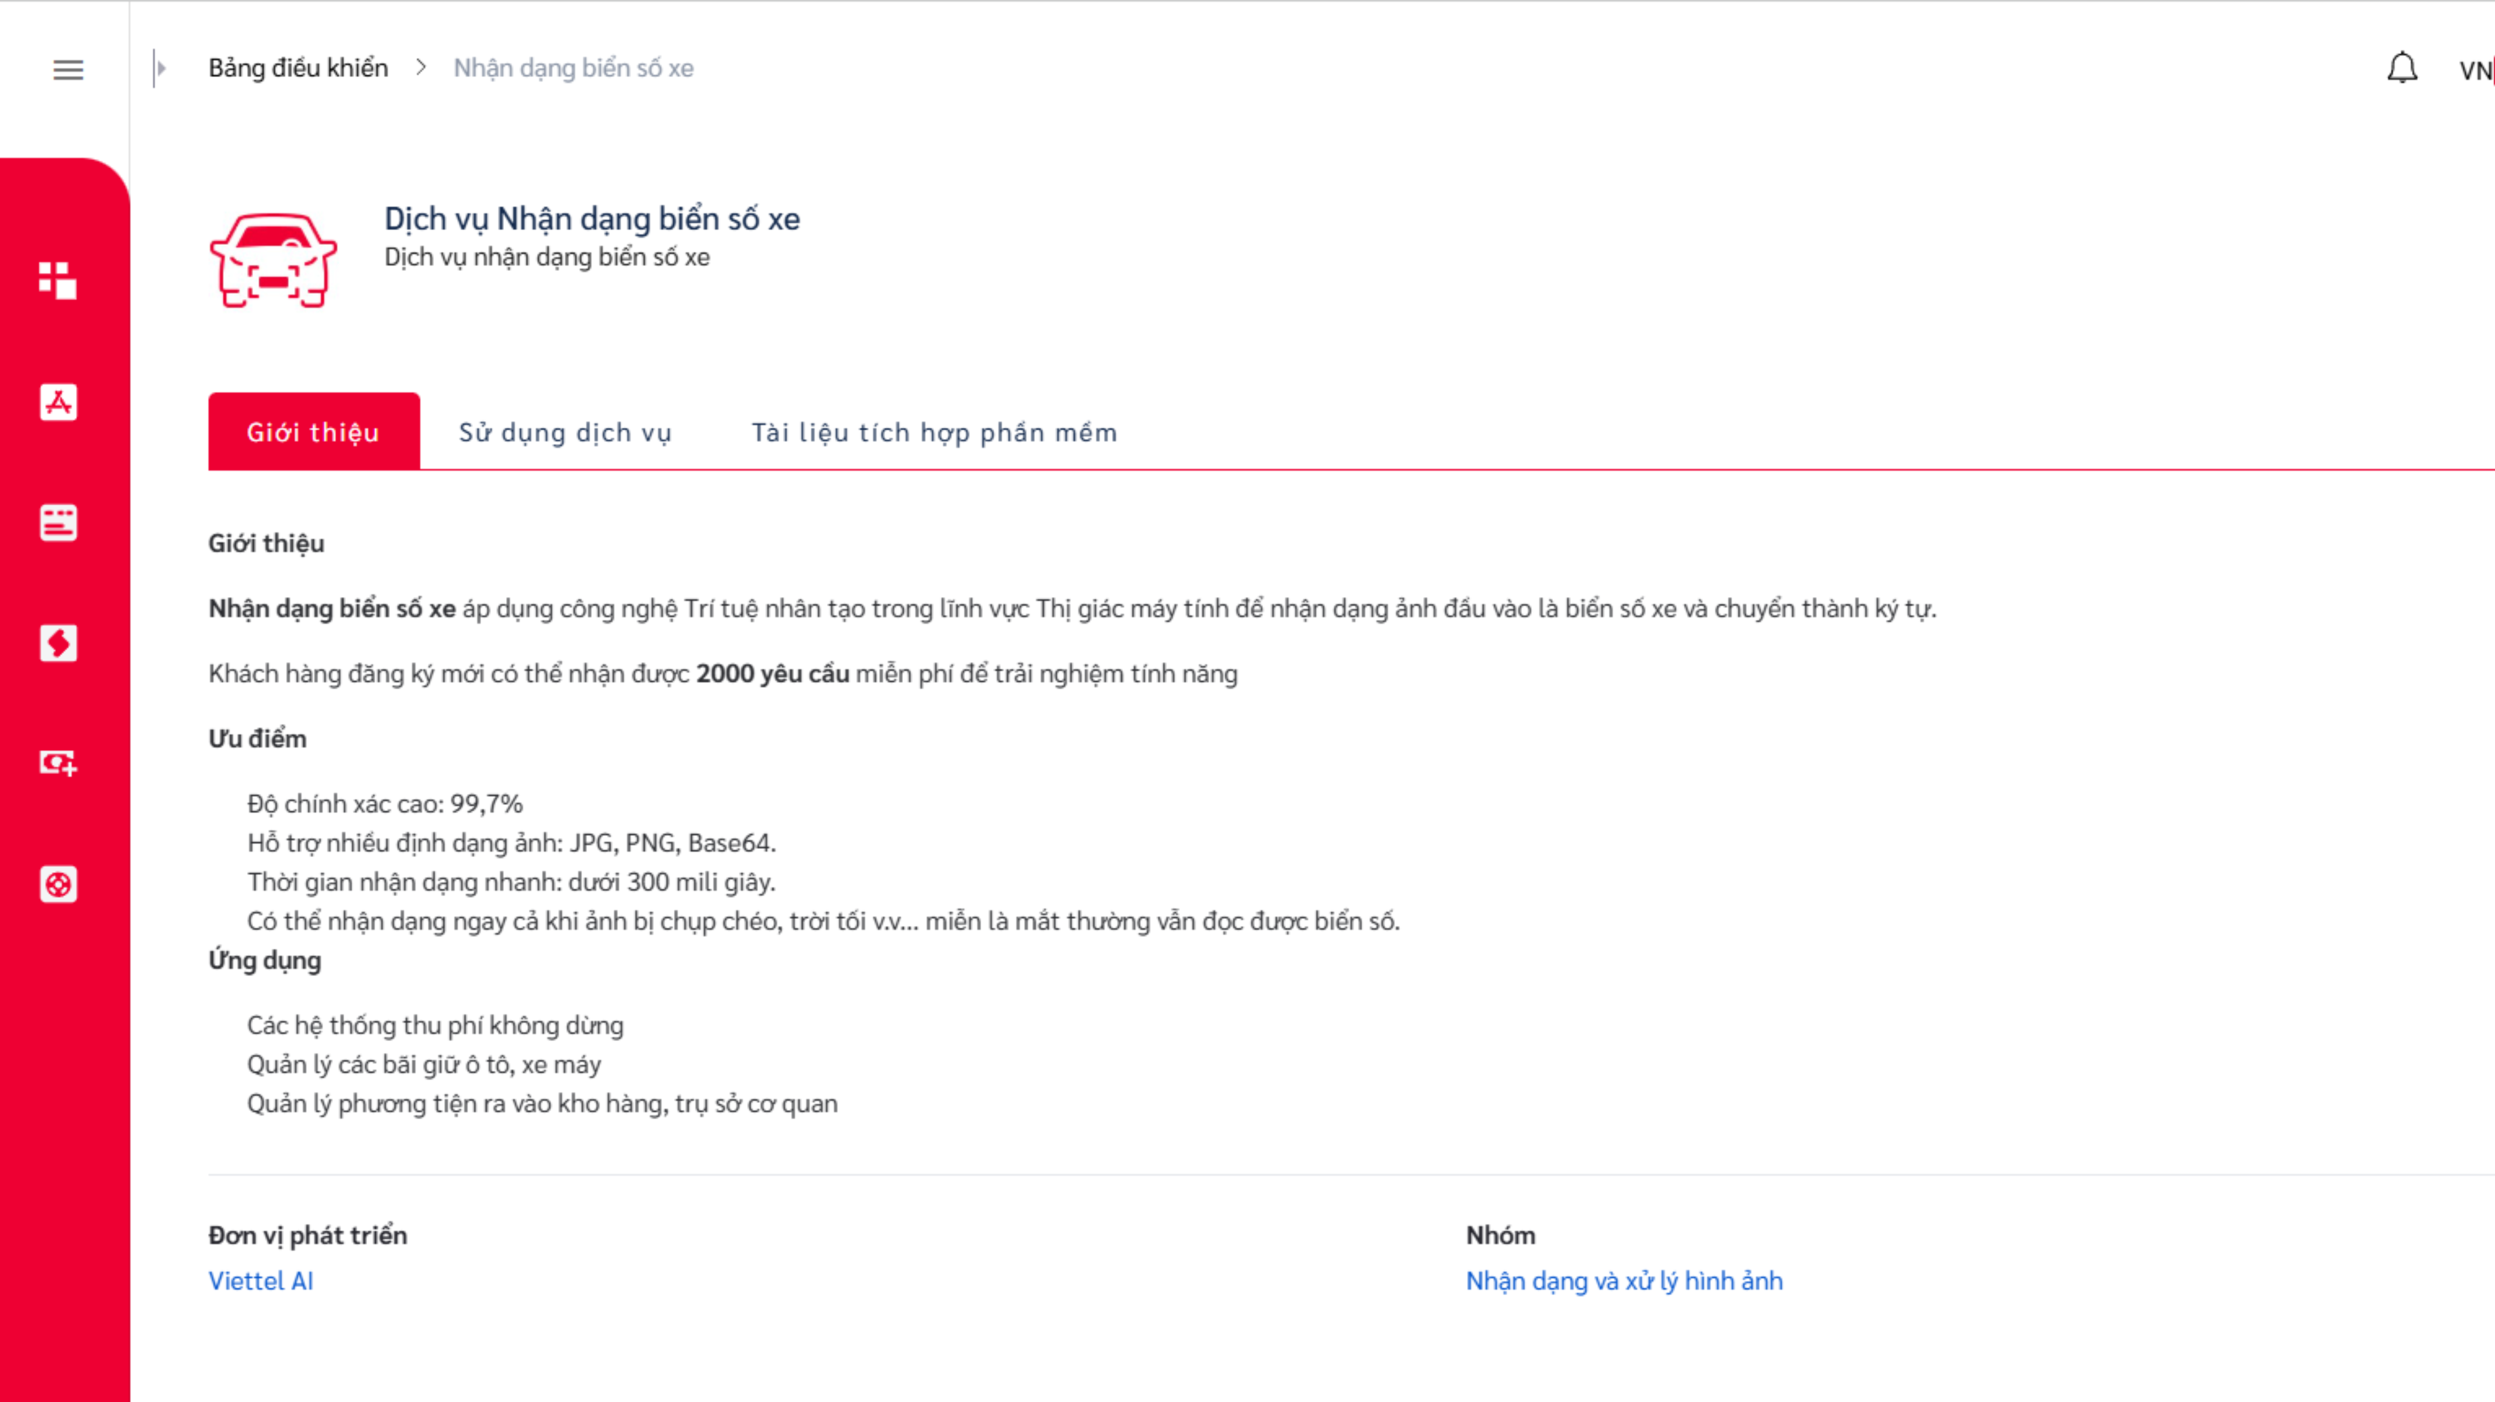Screen dimensions: 2495x1402
Task: Open the Viettel AI developer link
Action: coord(261,1280)
